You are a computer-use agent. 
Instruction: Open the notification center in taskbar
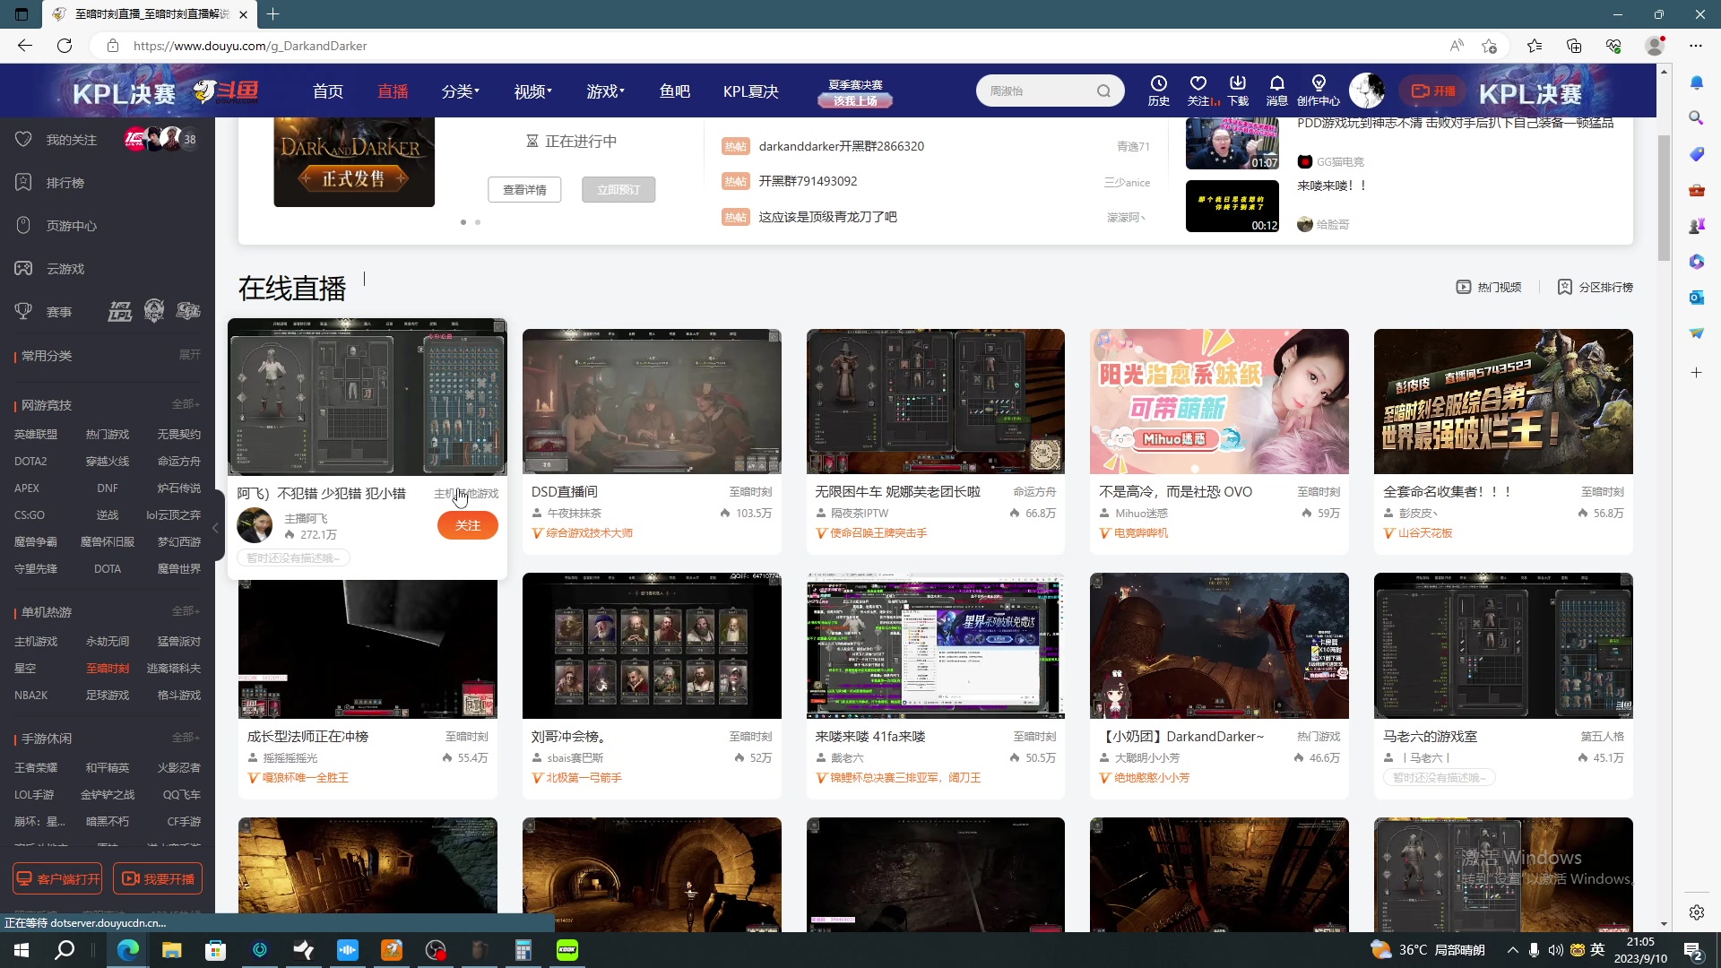point(1693,950)
